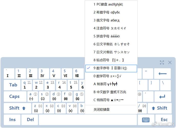Click the expand keyboard size icon
The image size is (176, 128).
point(162,62)
